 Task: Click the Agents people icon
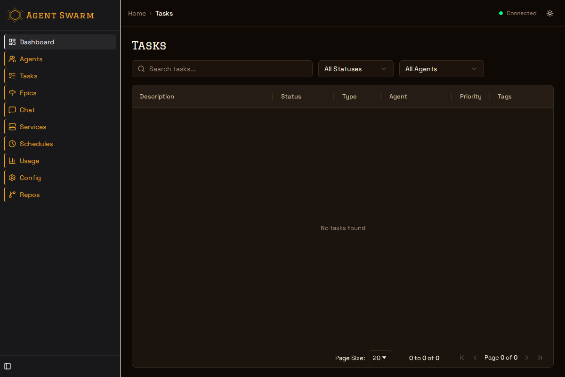coord(12,59)
